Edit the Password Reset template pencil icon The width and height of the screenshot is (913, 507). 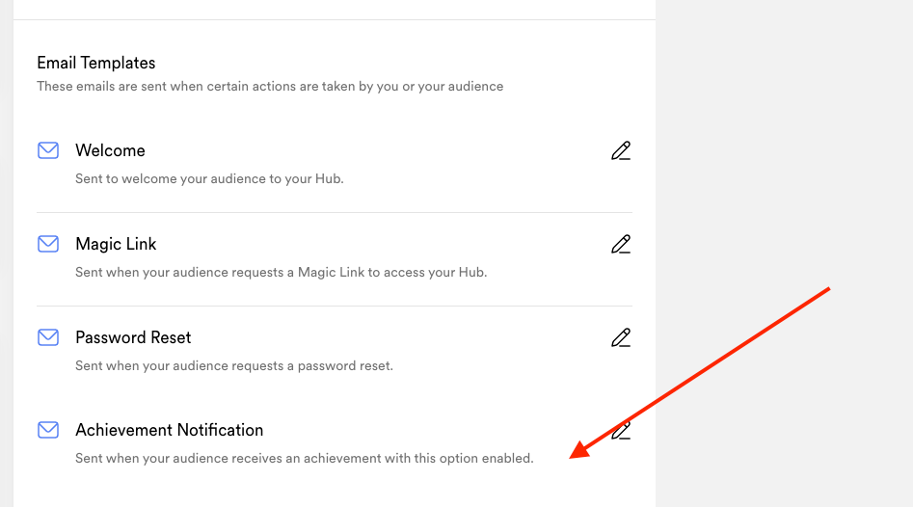click(x=621, y=337)
